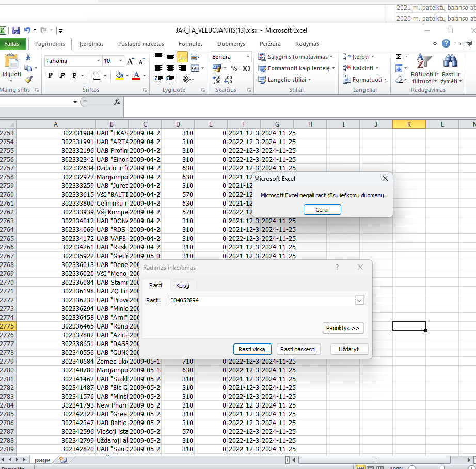Open the Formulės ribbon tab
Screen dimensions: 476x469
191,44
